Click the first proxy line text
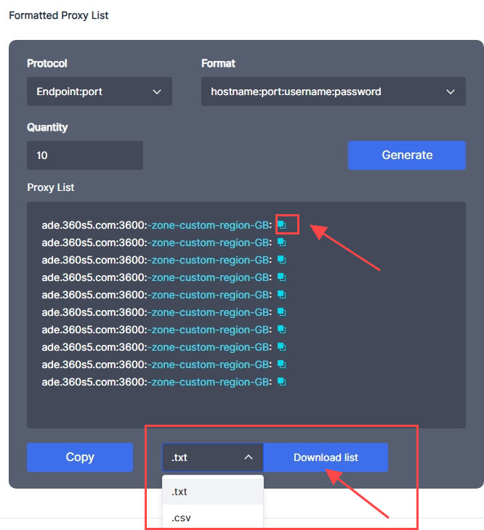 (x=156, y=225)
